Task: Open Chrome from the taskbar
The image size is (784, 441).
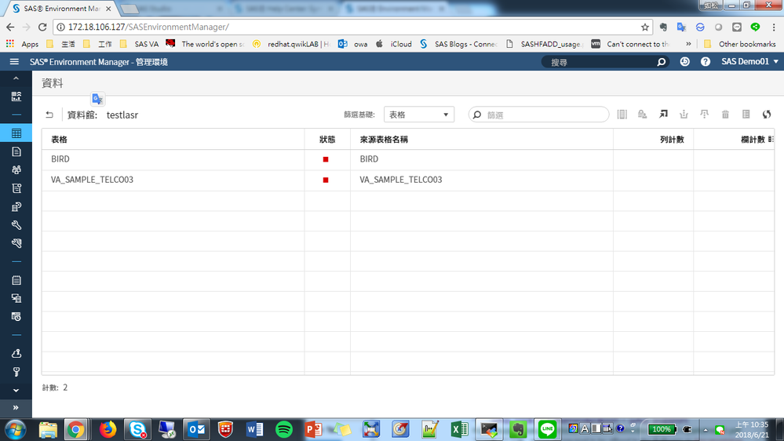Action: (x=75, y=429)
